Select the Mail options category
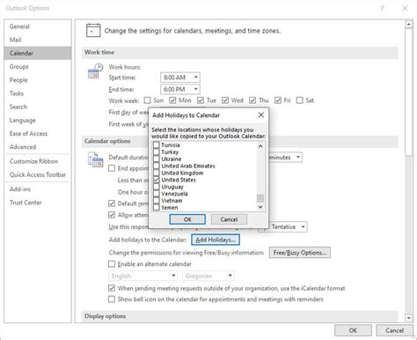This screenshot has height=340, width=417. pyautogui.click(x=38, y=40)
